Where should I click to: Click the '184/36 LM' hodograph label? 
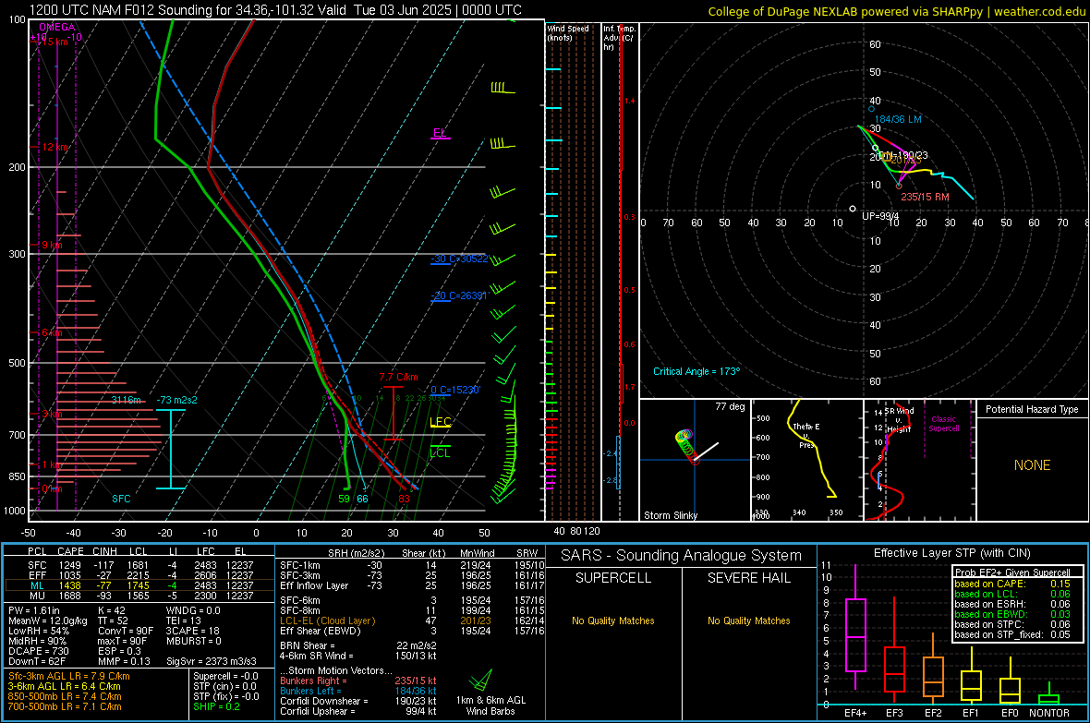[x=898, y=119]
